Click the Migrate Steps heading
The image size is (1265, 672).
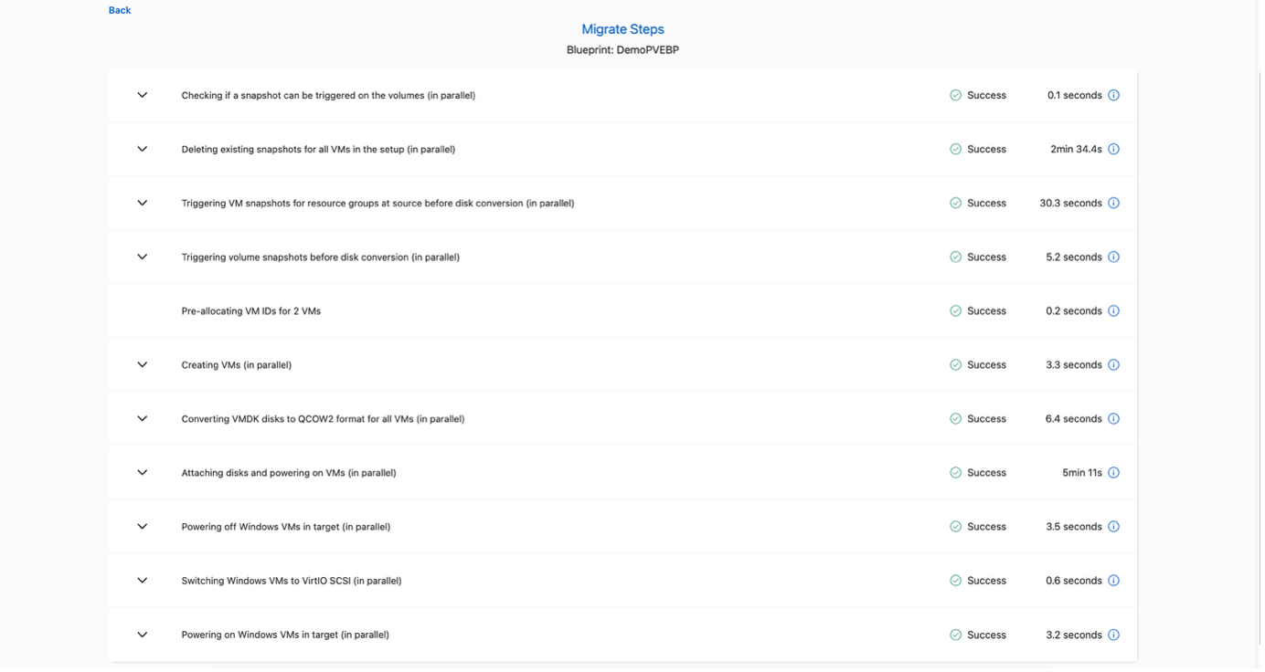[x=622, y=29]
